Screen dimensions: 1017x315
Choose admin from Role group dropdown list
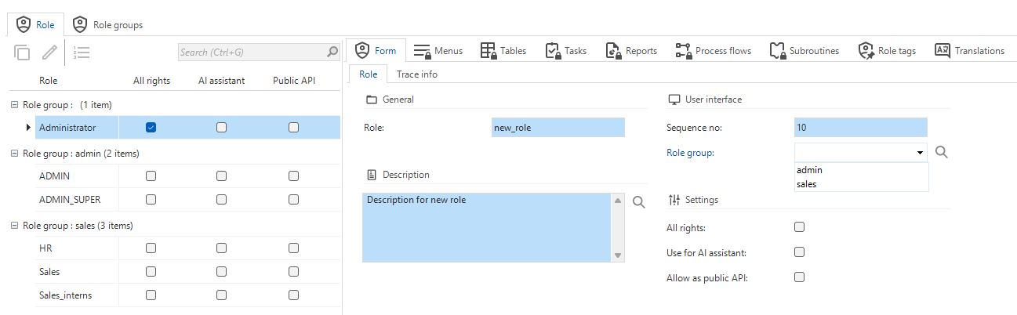coord(861,170)
